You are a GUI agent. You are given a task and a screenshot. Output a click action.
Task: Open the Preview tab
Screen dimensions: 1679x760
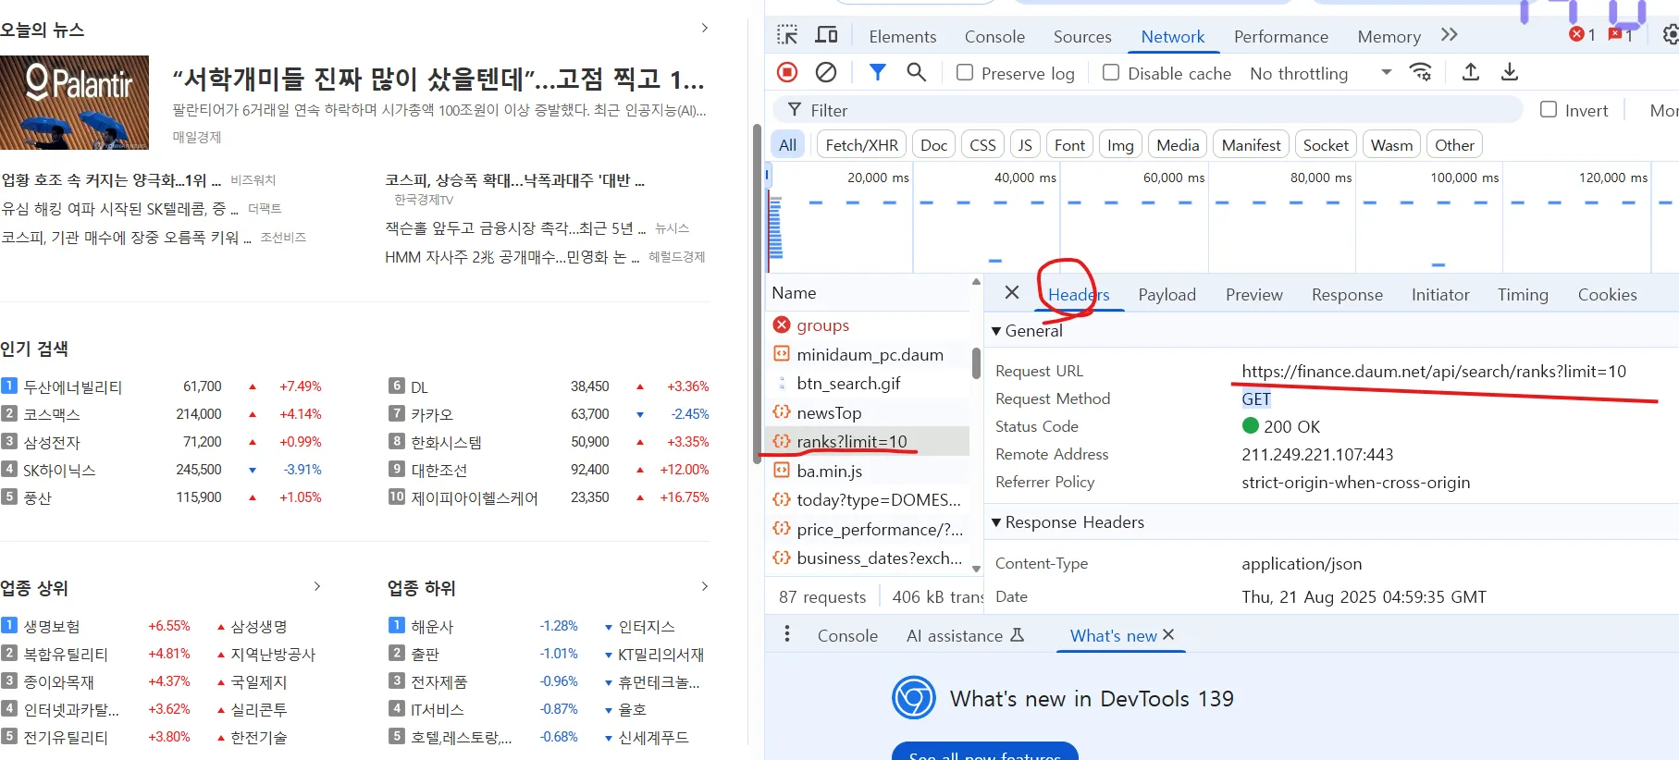pos(1253,294)
